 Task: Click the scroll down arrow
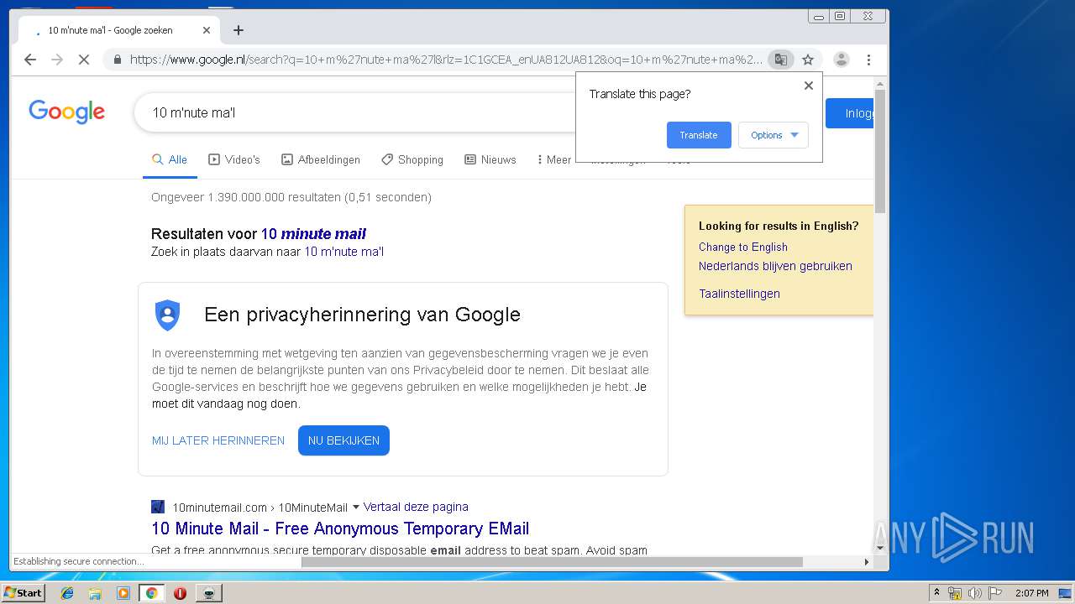(x=880, y=548)
